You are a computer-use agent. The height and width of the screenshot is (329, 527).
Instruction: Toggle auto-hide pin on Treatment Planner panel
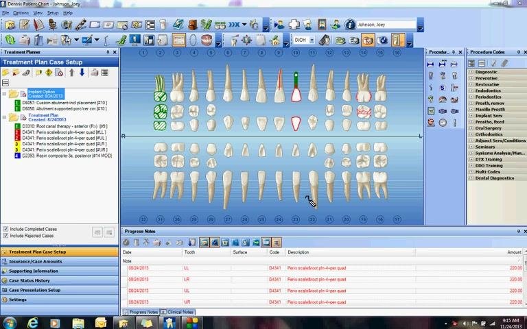point(108,52)
